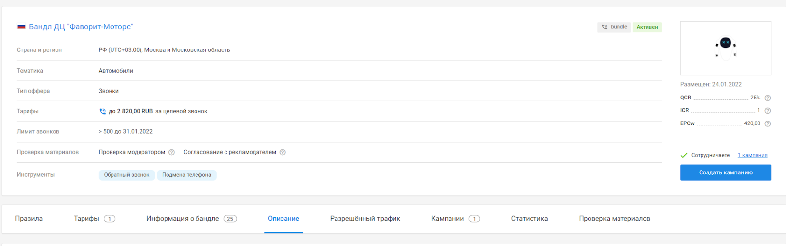Click the count badge 1 on Кампании tab
Viewport: 786px width, 246px height.
point(474,219)
